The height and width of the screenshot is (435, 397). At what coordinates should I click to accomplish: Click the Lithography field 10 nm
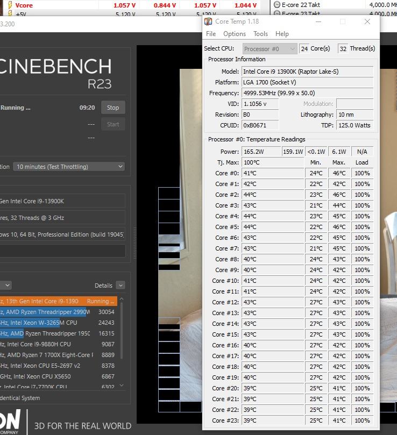click(355, 115)
